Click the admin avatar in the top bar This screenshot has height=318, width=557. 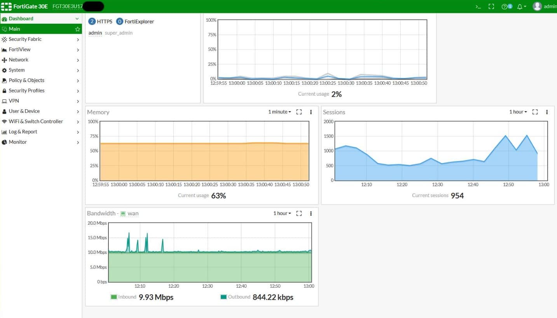(x=537, y=6)
